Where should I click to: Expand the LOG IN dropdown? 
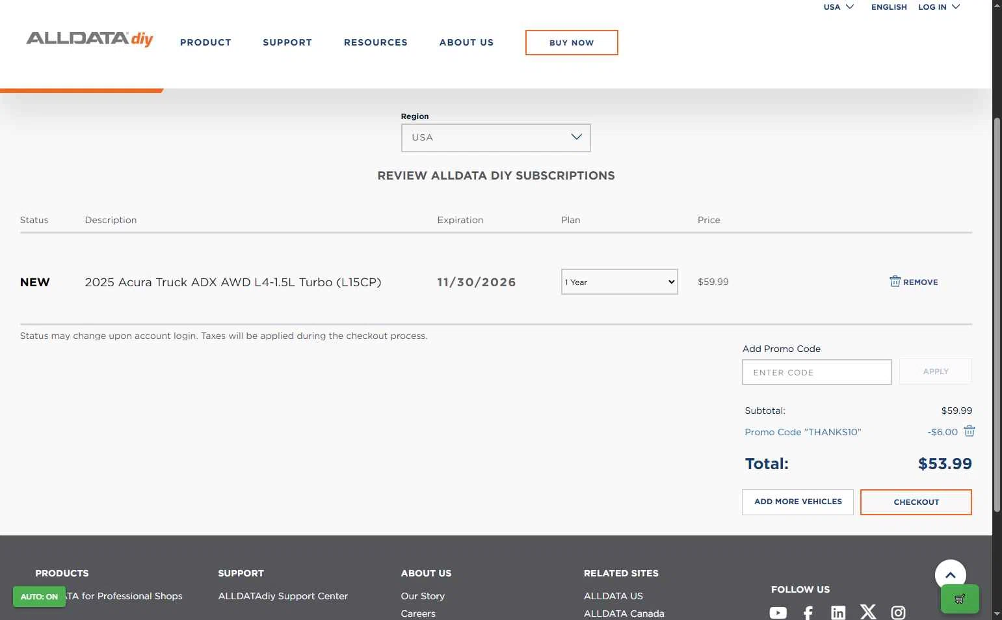pos(939,7)
